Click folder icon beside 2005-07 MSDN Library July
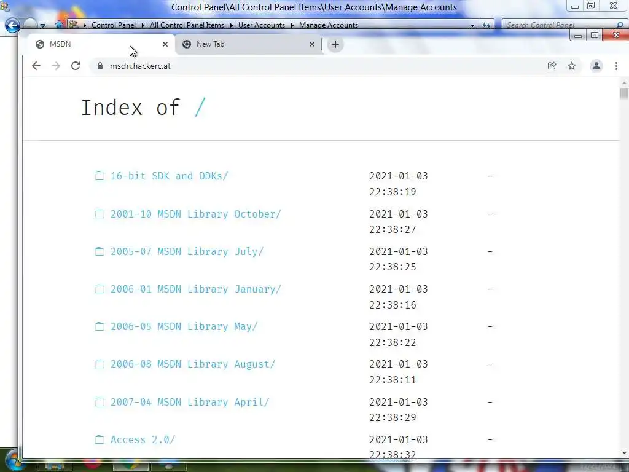 100,251
